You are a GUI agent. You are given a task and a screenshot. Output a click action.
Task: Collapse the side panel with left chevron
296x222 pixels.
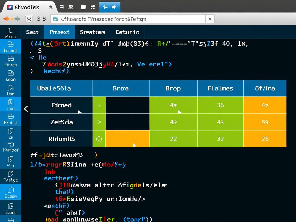[26, 109]
